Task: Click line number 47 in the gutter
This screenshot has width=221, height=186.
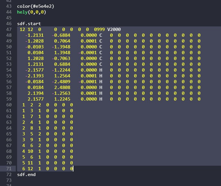Action: [x=9, y=29]
